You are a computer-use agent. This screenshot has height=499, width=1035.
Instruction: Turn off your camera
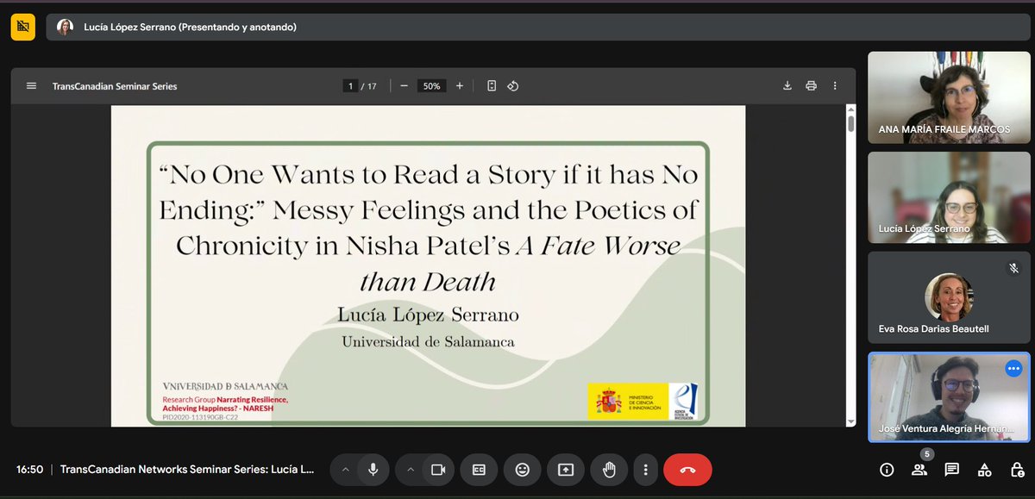click(438, 470)
